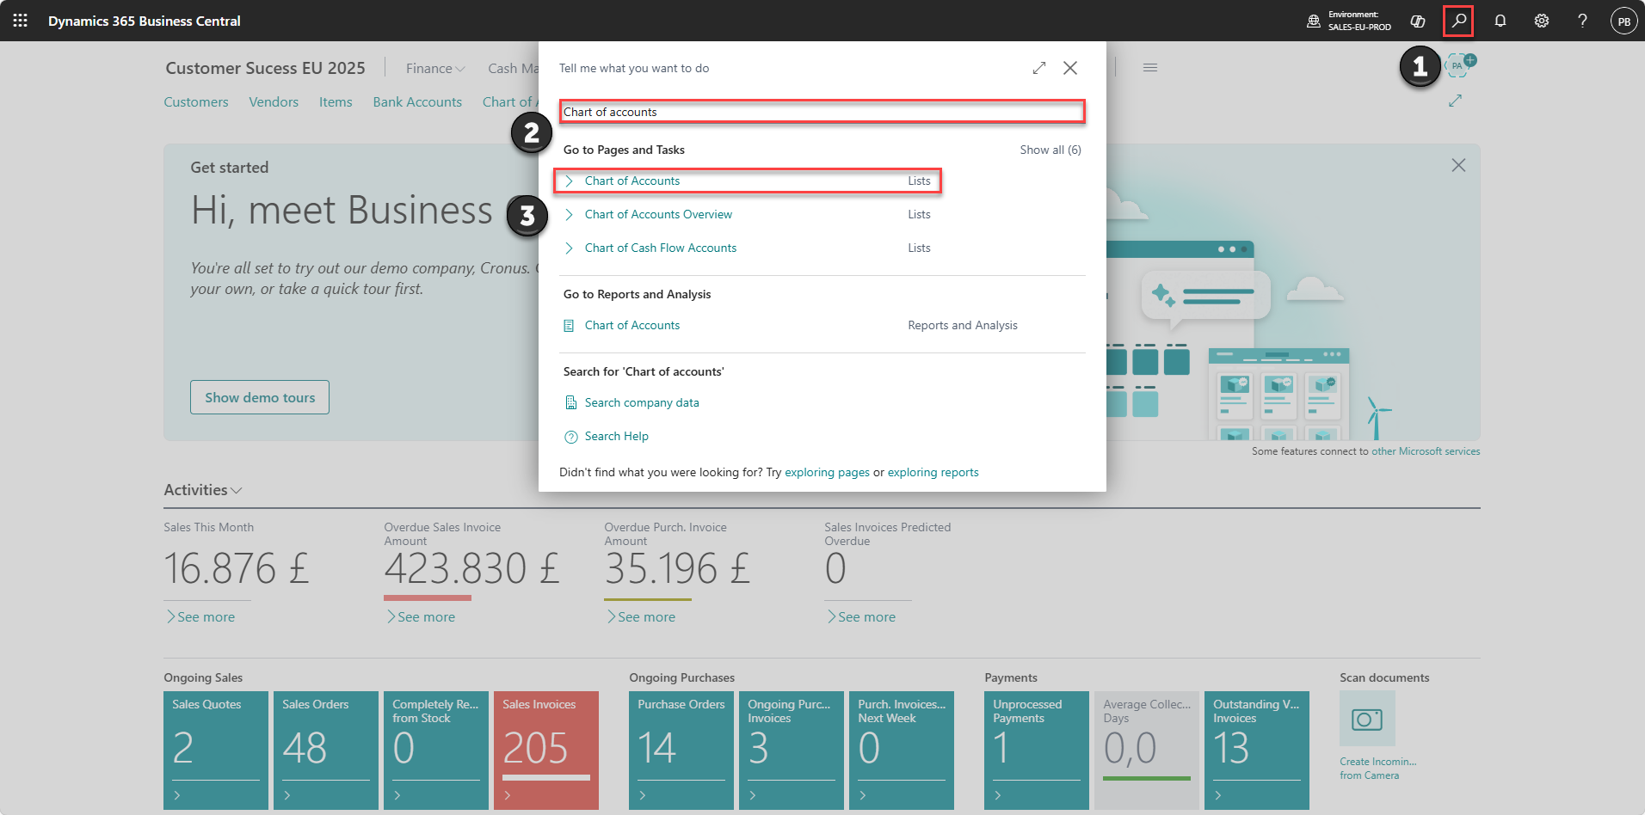Expand the Activities section chevron
The height and width of the screenshot is (815, 1645).
(237, 490)
